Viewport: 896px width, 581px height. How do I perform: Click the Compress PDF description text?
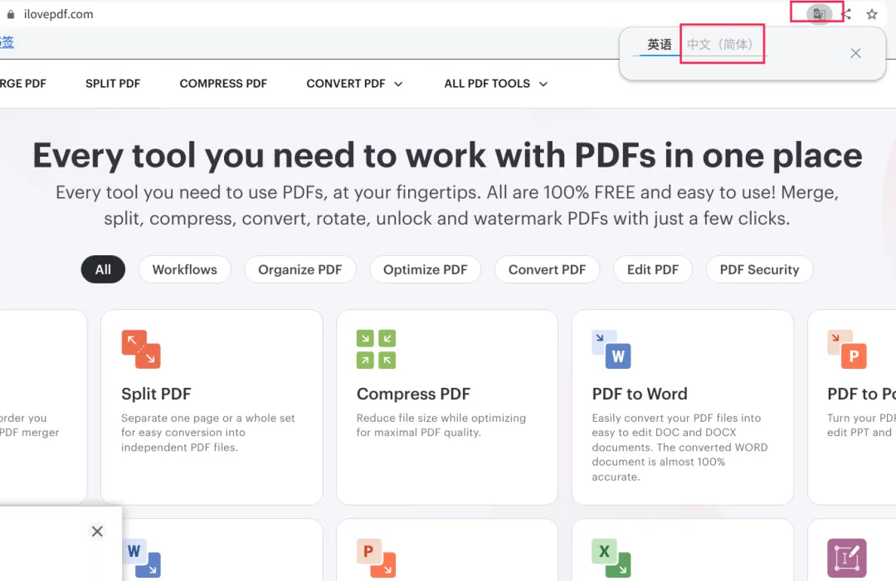tap(441, 425)
